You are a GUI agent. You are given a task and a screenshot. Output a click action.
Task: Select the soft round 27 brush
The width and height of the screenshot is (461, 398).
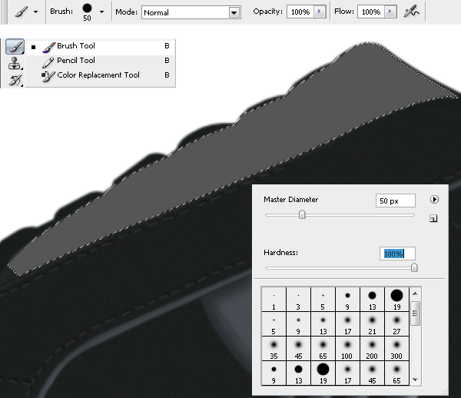coord(396,324)
